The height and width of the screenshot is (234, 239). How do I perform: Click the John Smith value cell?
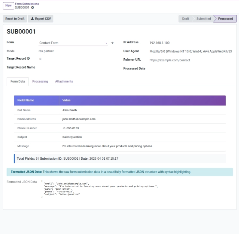tap(142, 110)
